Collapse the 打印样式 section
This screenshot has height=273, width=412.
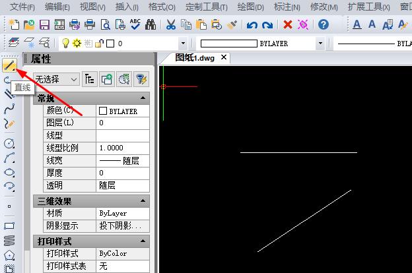143,241
